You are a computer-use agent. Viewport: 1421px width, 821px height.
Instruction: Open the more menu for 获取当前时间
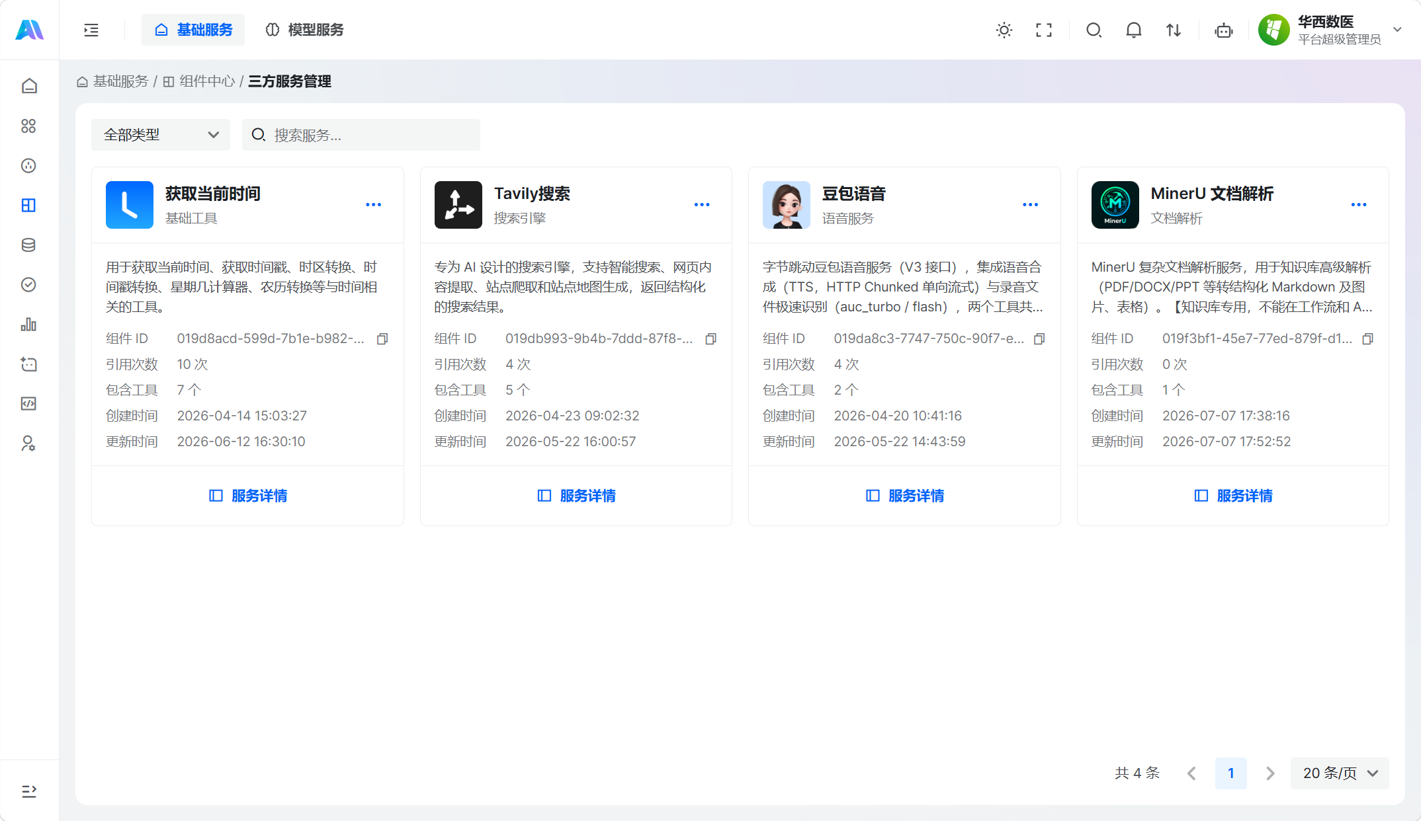tap(374, 205)
